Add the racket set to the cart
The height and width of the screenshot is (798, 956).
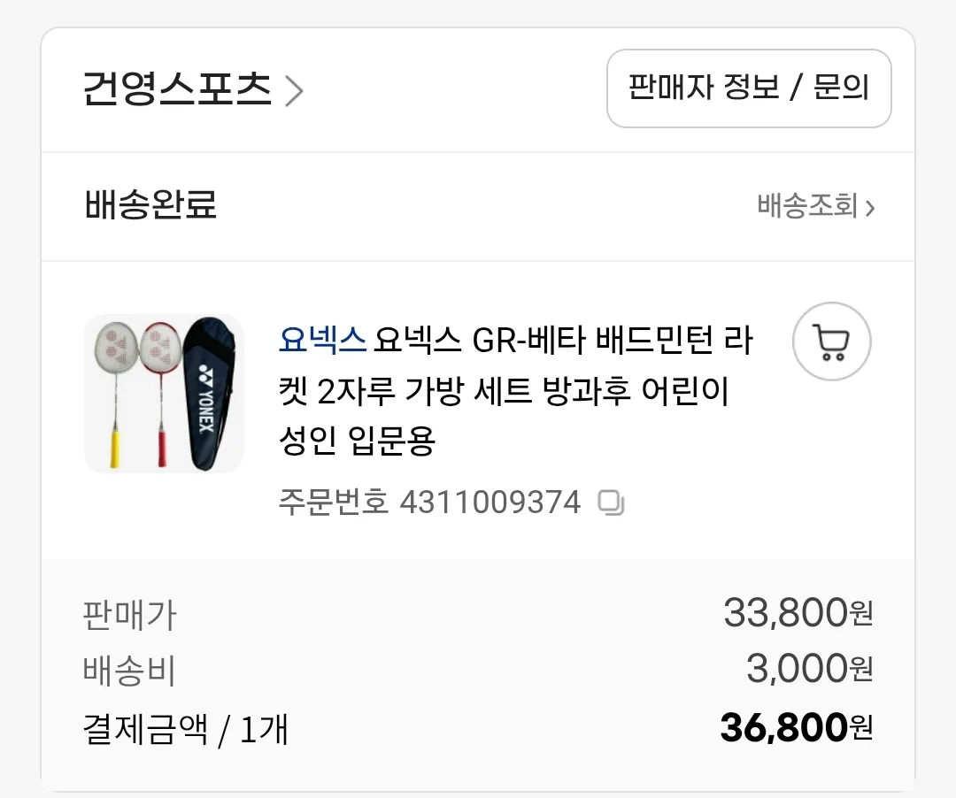click(831, 341)
